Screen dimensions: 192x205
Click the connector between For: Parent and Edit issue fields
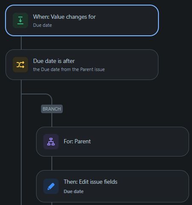(52, 163)
